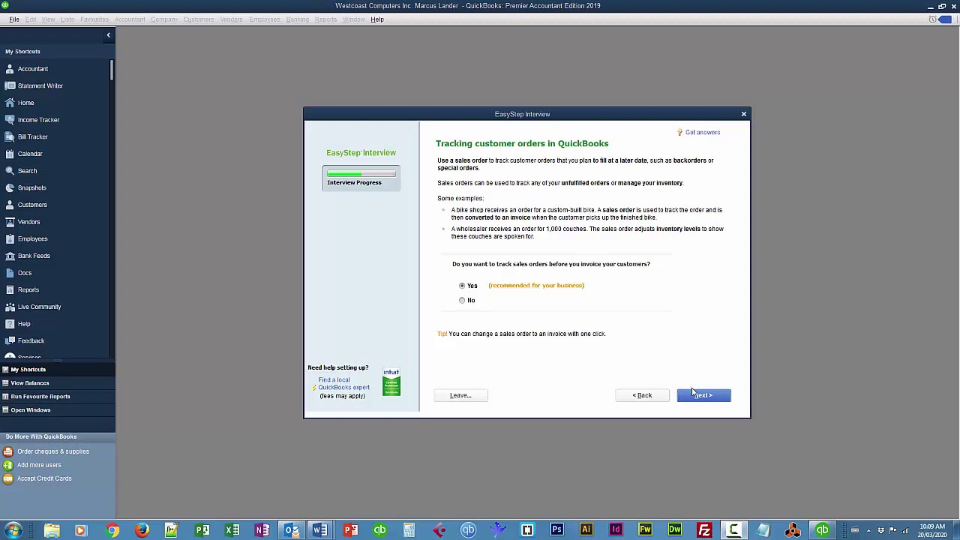
Task: Open Snapshots icon in sidebar
Action: click(9, 187)
